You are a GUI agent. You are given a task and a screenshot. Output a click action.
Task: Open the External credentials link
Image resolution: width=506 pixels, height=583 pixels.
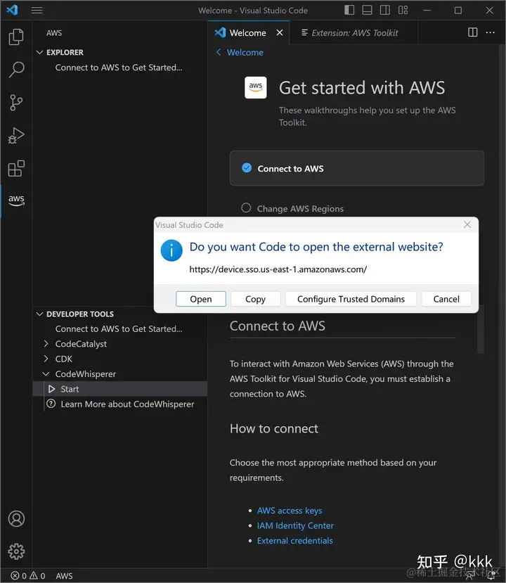click(295, 541)
